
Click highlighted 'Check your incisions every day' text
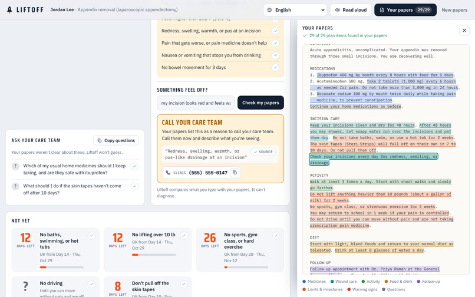tap(374, 160)
